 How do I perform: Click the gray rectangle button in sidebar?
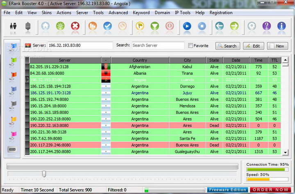(12, 149)
